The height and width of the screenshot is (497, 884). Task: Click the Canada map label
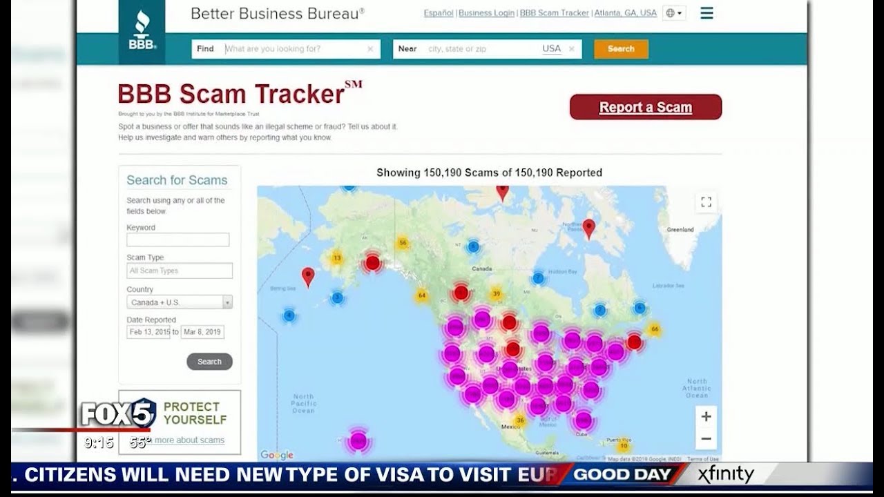pyautogui.click(x=481, y=269)
